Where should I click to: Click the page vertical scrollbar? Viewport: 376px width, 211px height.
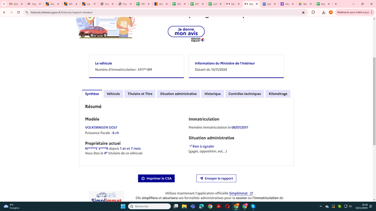pyautogui.click(x=374, y=101)
